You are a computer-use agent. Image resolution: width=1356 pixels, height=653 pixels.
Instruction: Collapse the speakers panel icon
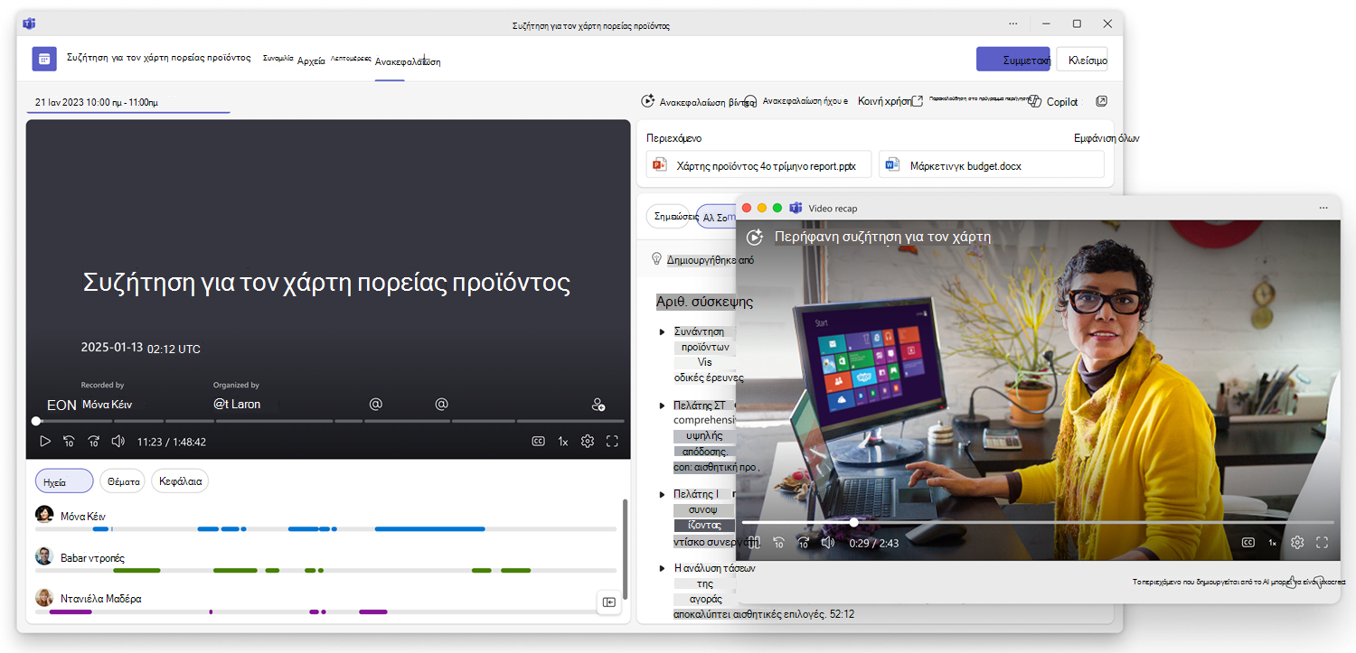(608, 602)
